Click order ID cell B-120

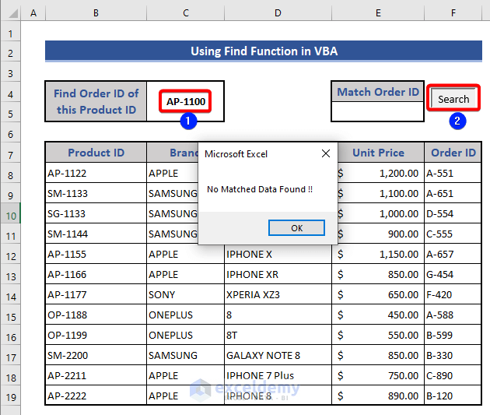click(x=453, y=396)
